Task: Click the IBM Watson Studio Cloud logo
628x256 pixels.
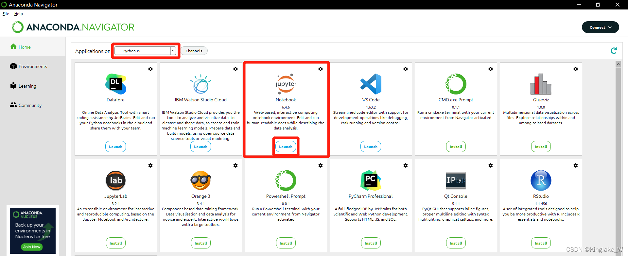Action: pos(201,84)
